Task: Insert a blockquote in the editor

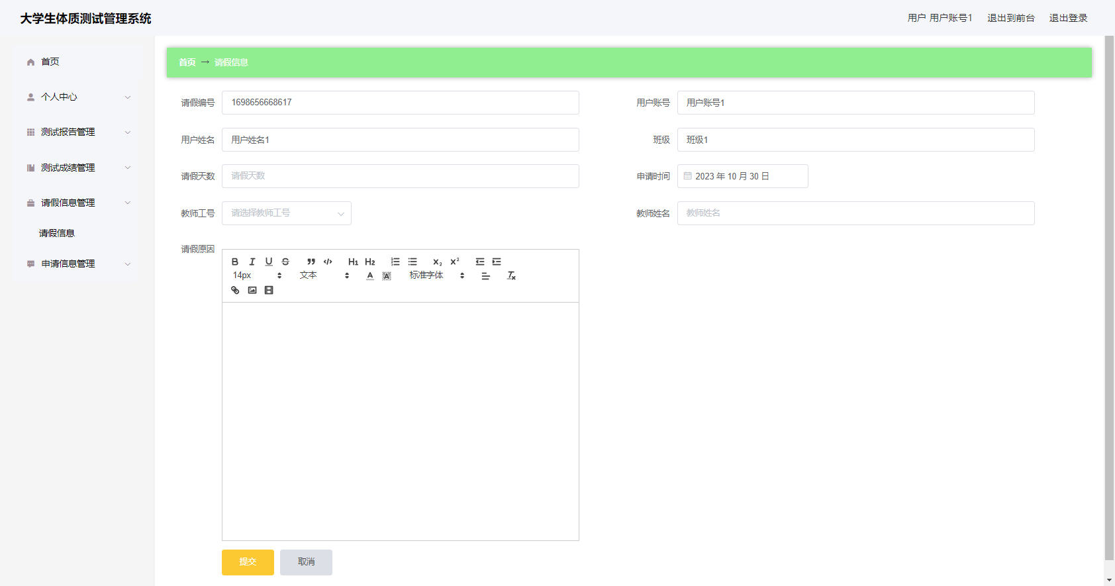Action: pyautogui.click(x=311, y=262)
